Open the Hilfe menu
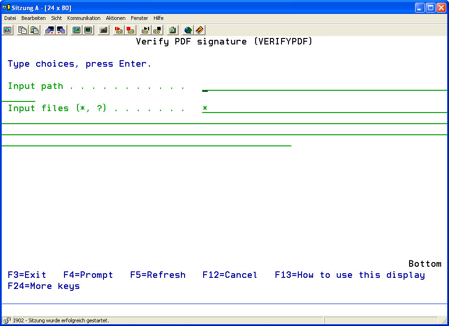The image size is (449, 326). pos(158,18)
